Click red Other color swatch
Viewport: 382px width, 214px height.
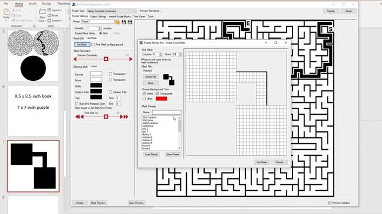161,99
